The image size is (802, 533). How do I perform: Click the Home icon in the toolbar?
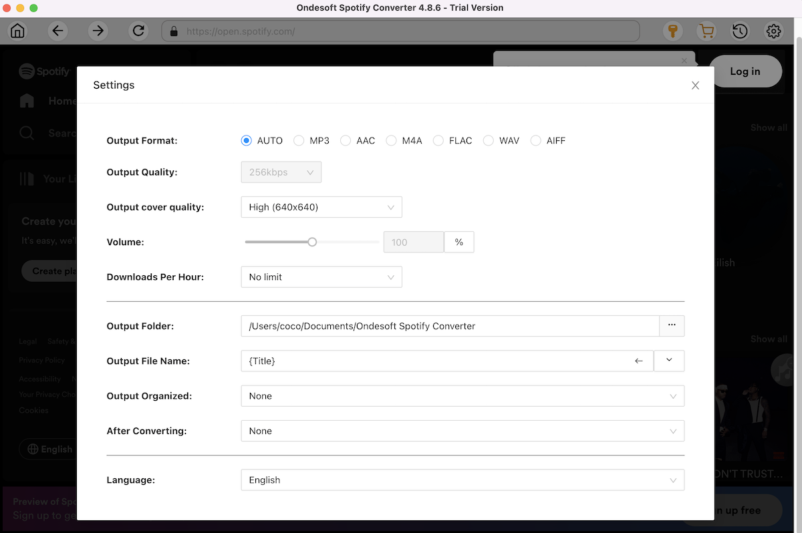17,31
